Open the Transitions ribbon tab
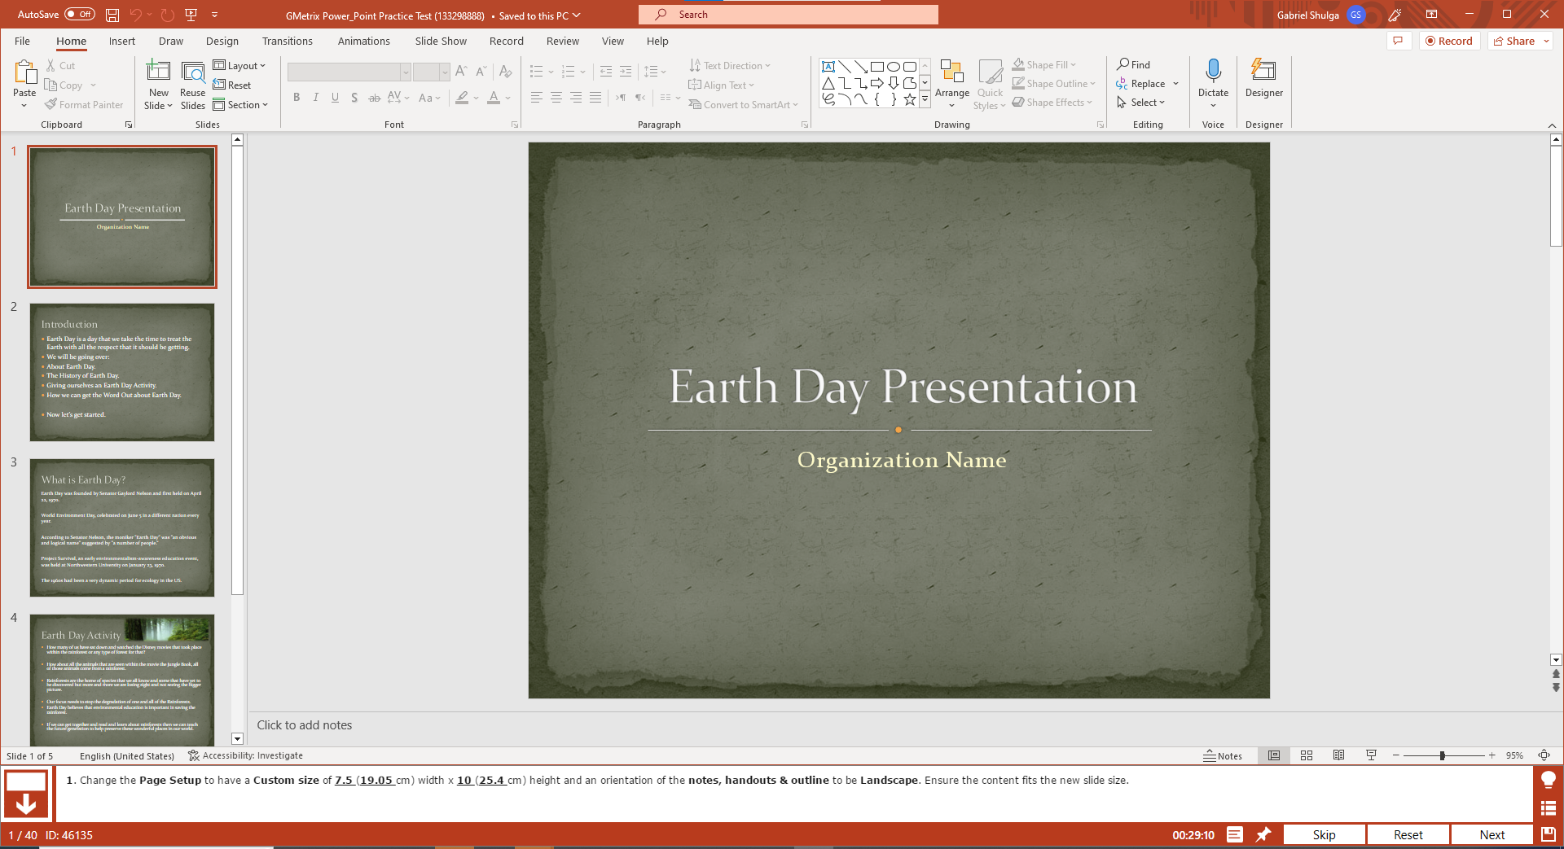 288,41
